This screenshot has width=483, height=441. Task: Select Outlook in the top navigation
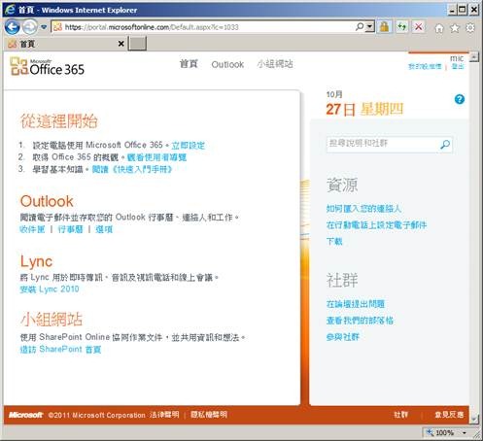227,64
